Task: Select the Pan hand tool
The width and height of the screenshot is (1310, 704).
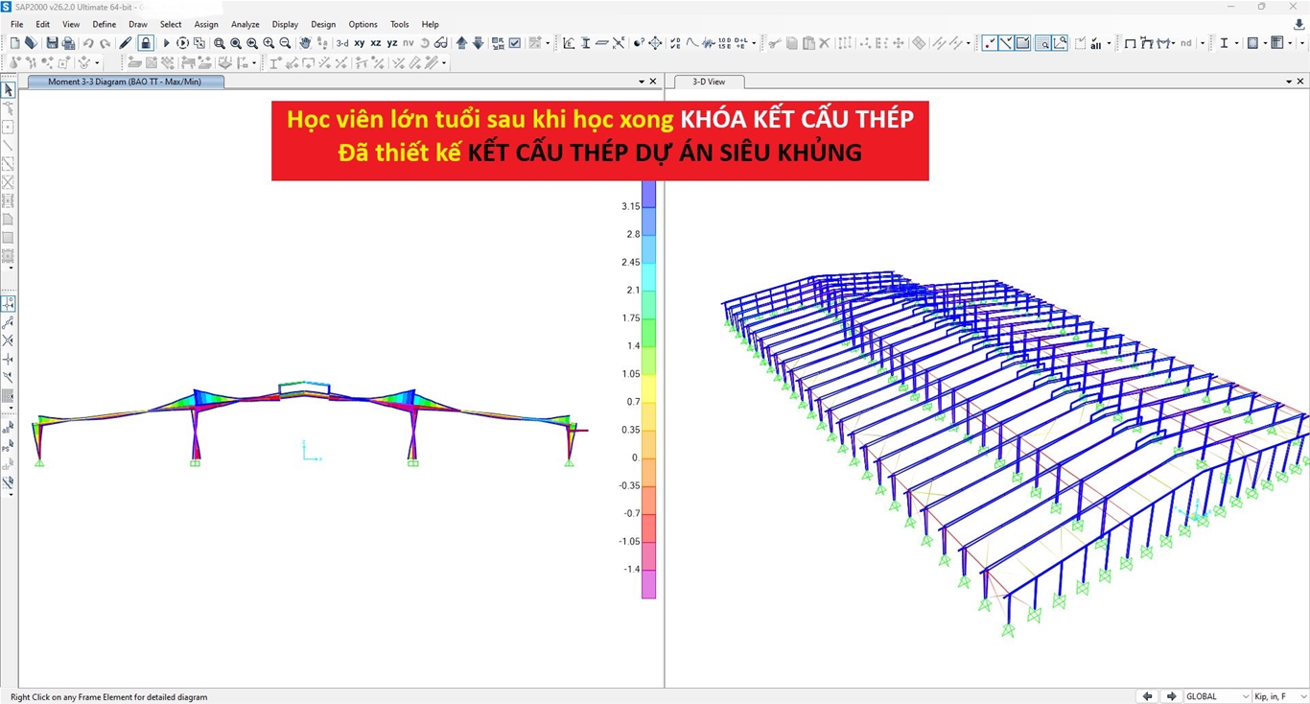Action: [x=305, y=43]
